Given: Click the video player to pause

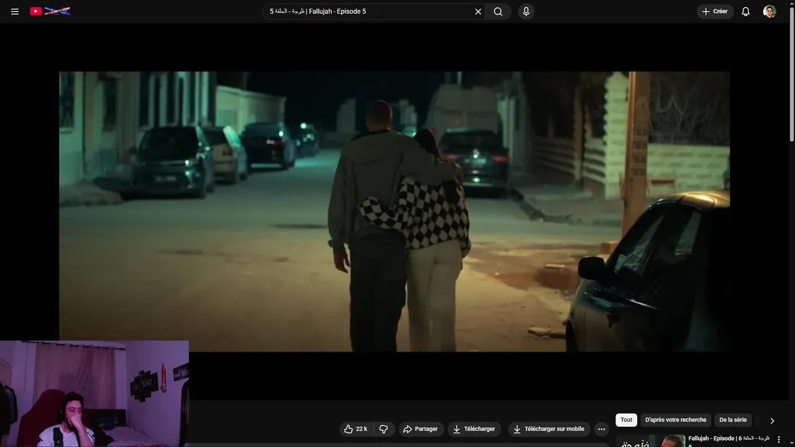Looking at the screenshot, I should (x=394, y=211).
